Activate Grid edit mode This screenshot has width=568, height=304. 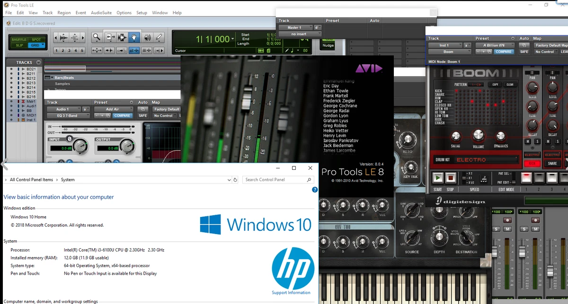[x=36, y=45]
